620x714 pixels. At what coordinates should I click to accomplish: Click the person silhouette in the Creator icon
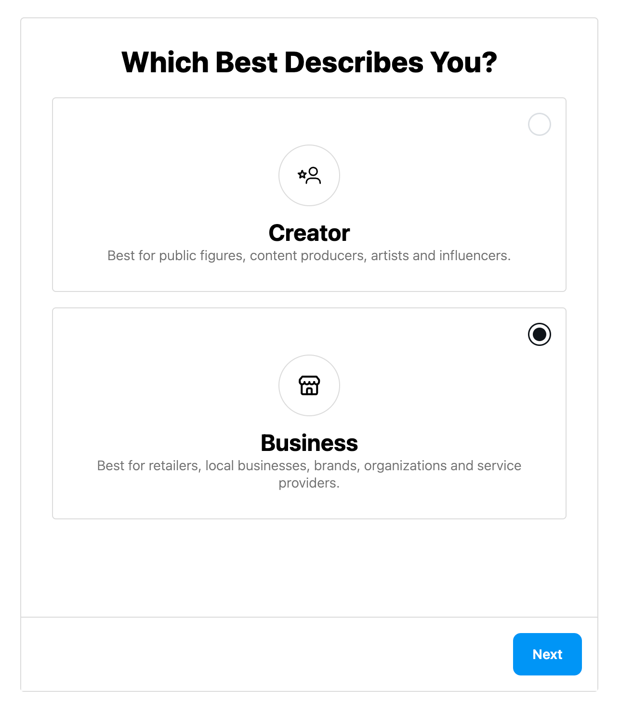pos(314,175)
